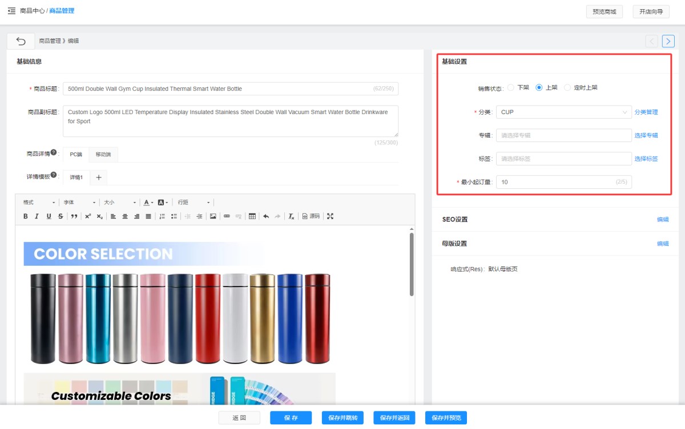Choose the 定时上架 radio option
This screenshot has height=429, width=685.
click(567, 88)
